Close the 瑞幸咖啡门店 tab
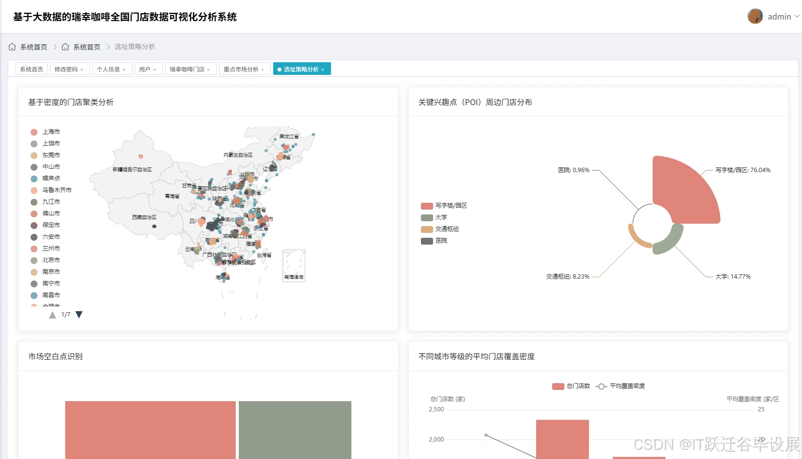 pyautogui.click(x=209, y=70)
